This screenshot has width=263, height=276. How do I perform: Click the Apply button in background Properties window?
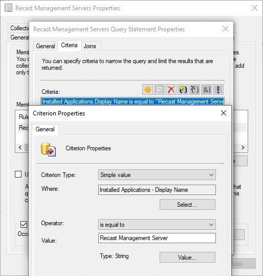pyautogui.click(x=244, y=264)
